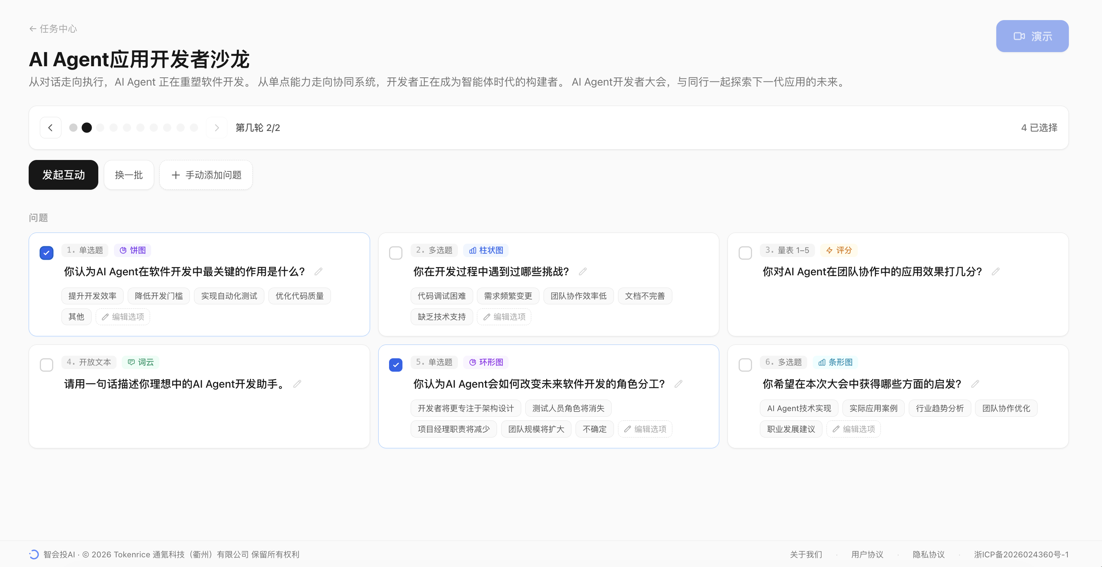
Task: Click the 评分 rating tag
Action: click(839, 250)
